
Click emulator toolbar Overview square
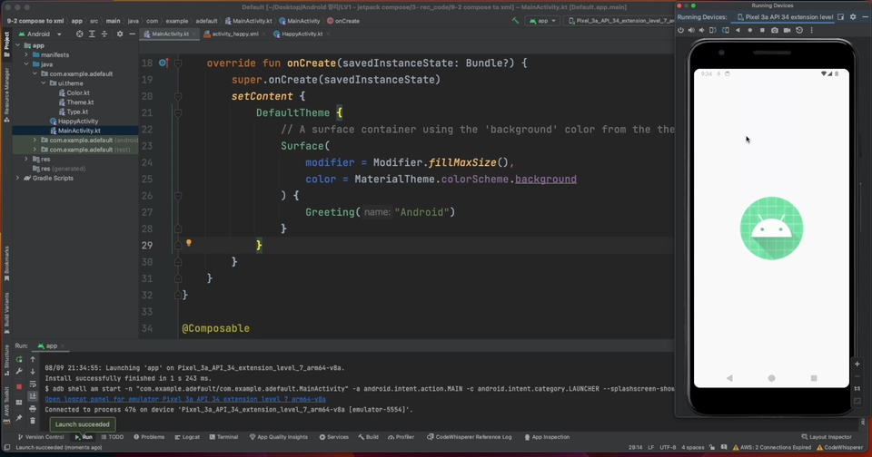pyautogui.click(x=762, y=31)
